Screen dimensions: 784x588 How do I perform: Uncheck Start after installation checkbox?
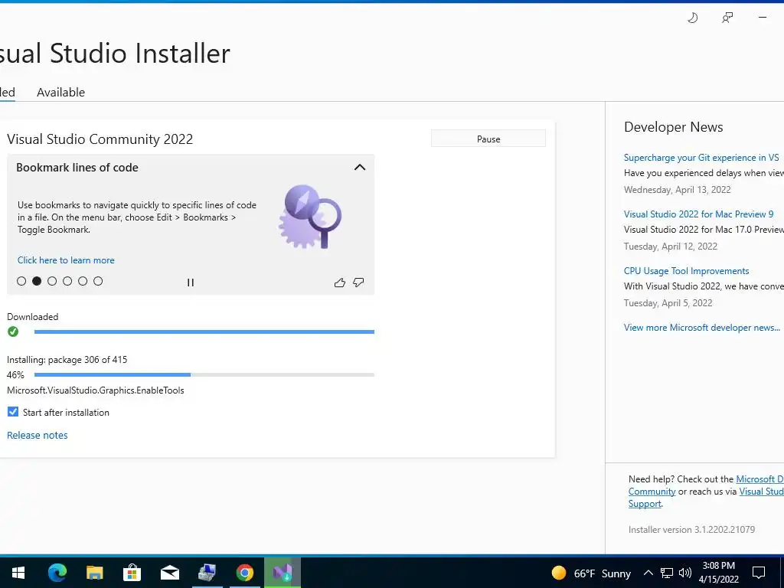pos(13,411)
